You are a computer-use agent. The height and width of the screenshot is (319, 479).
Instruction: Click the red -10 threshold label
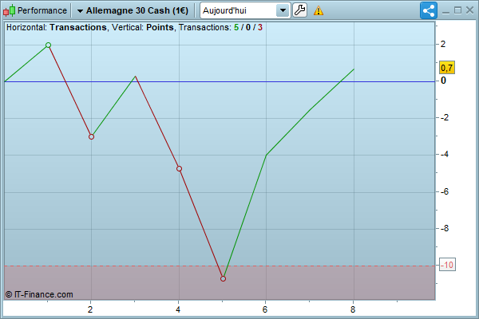[x=448, y=265]
